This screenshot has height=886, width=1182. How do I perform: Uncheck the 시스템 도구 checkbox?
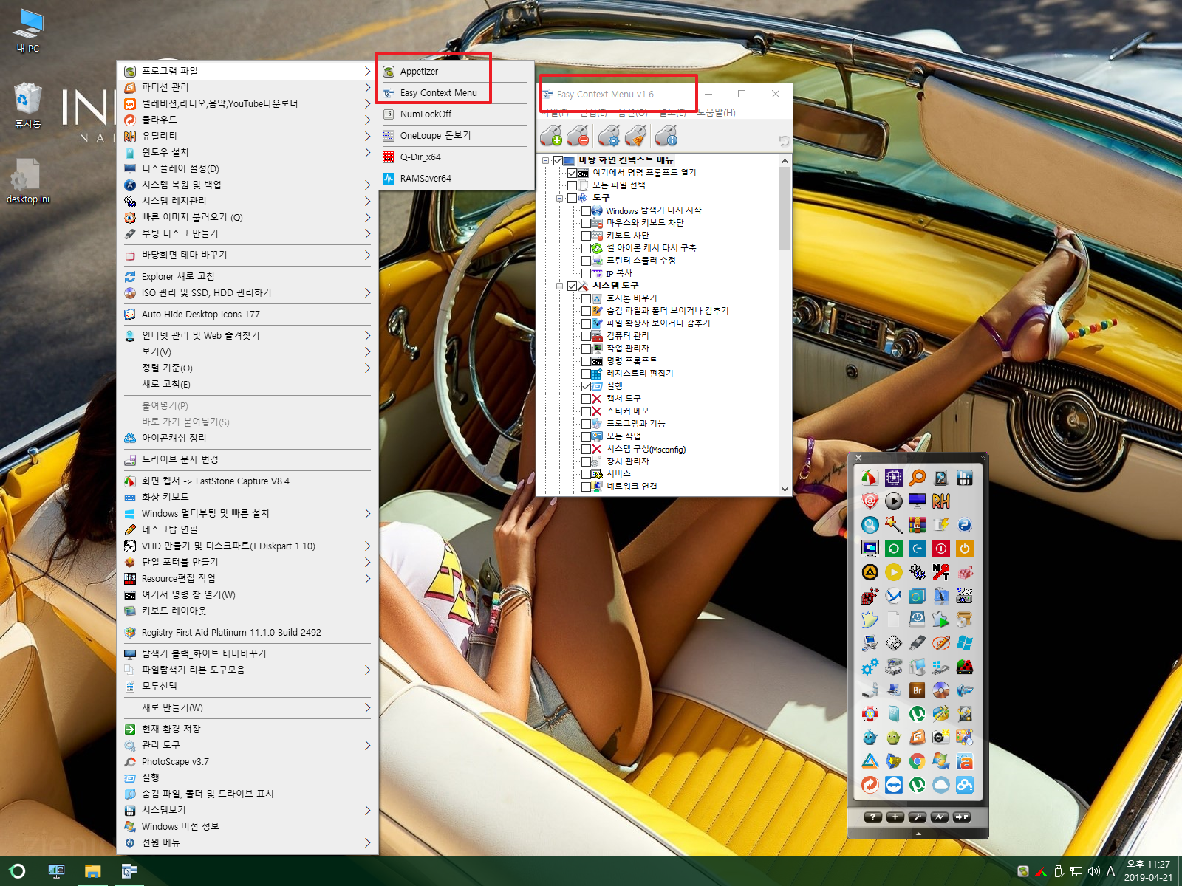click(572, 286)
